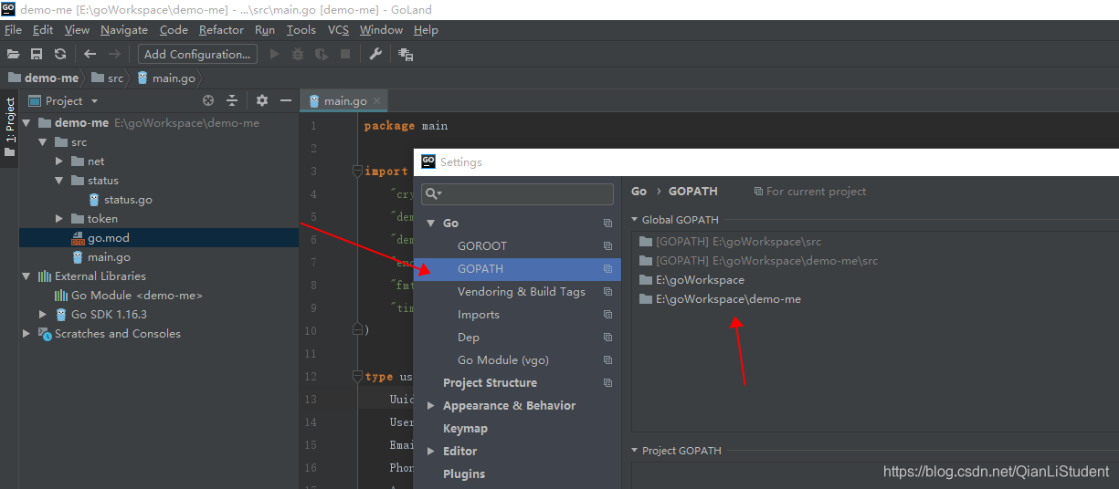Screen dimensions: 1119x489
Task: Click the locate target icon in Project panel
Action: click(x=208, y=101)
